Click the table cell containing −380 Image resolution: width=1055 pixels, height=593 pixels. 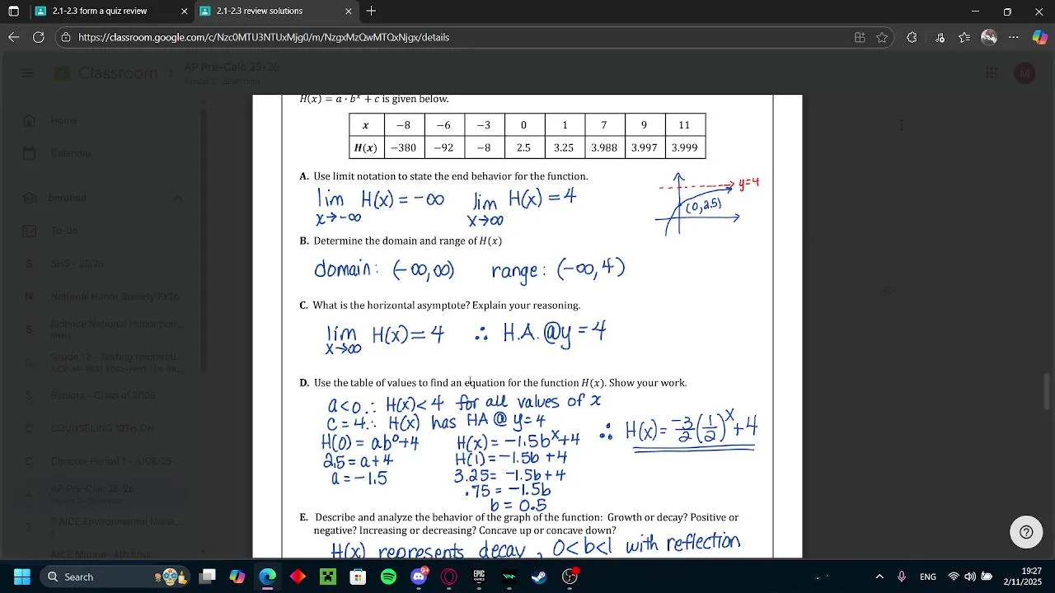point(403,147)
